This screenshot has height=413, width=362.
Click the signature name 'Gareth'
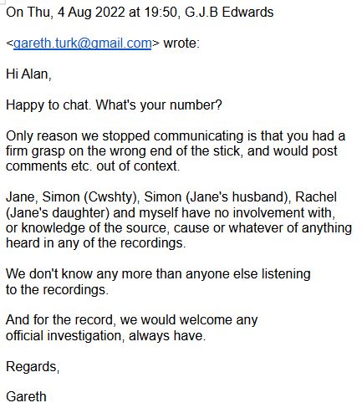[x=26, y=397]
